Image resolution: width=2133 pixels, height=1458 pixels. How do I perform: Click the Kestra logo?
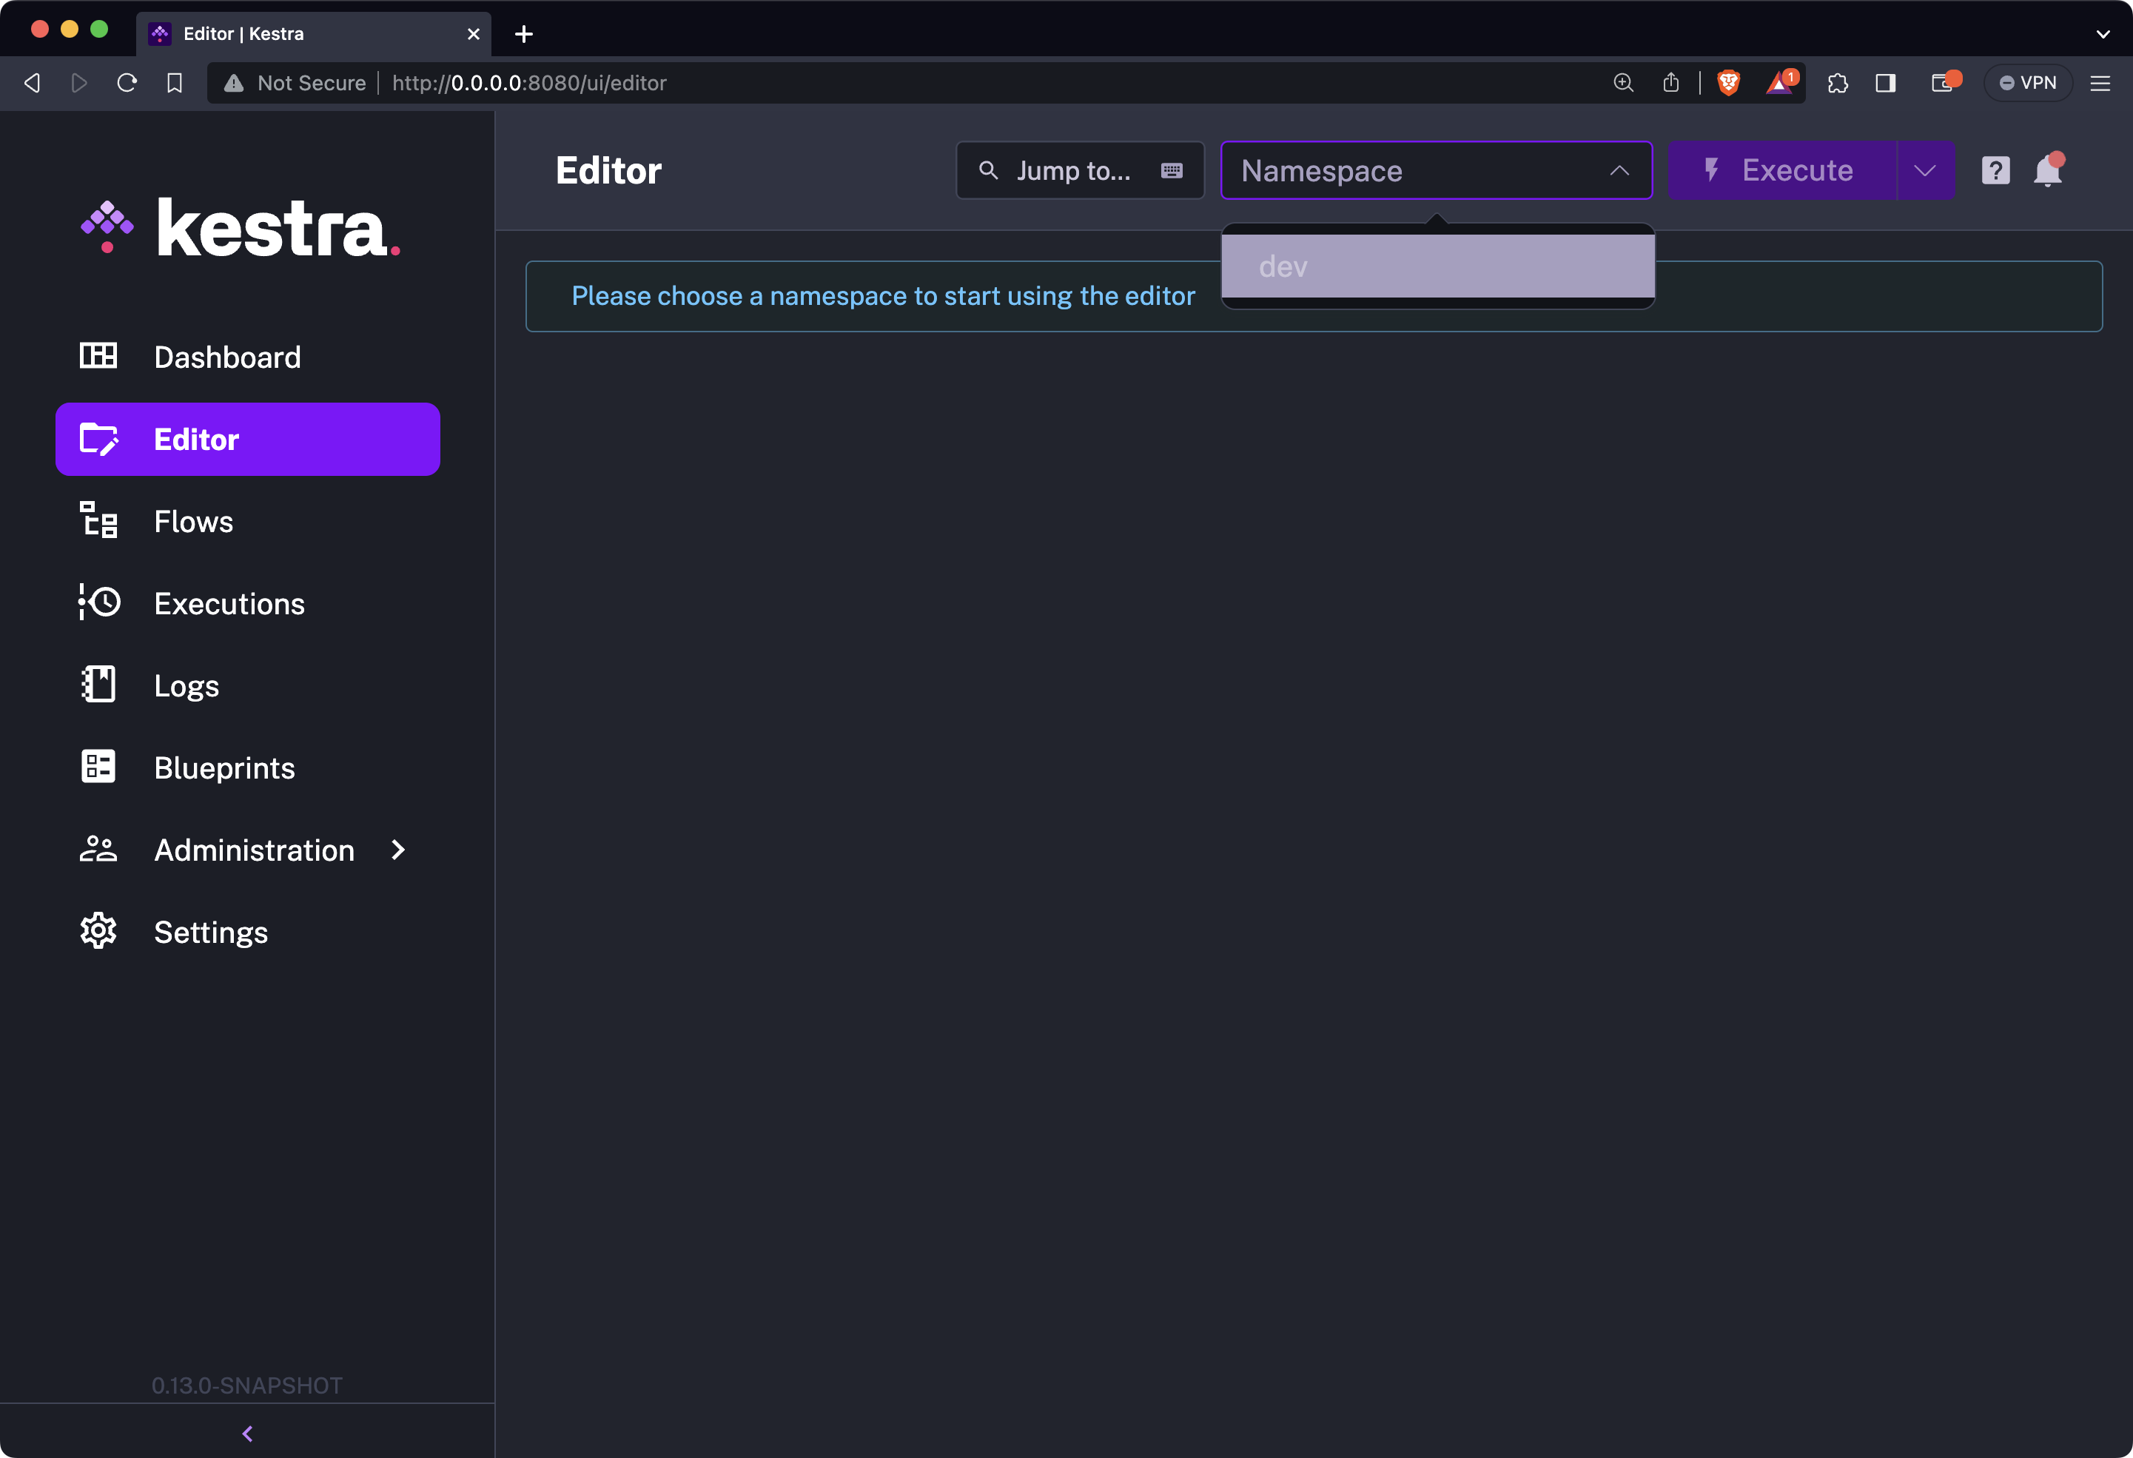click(x=243, y=226)
